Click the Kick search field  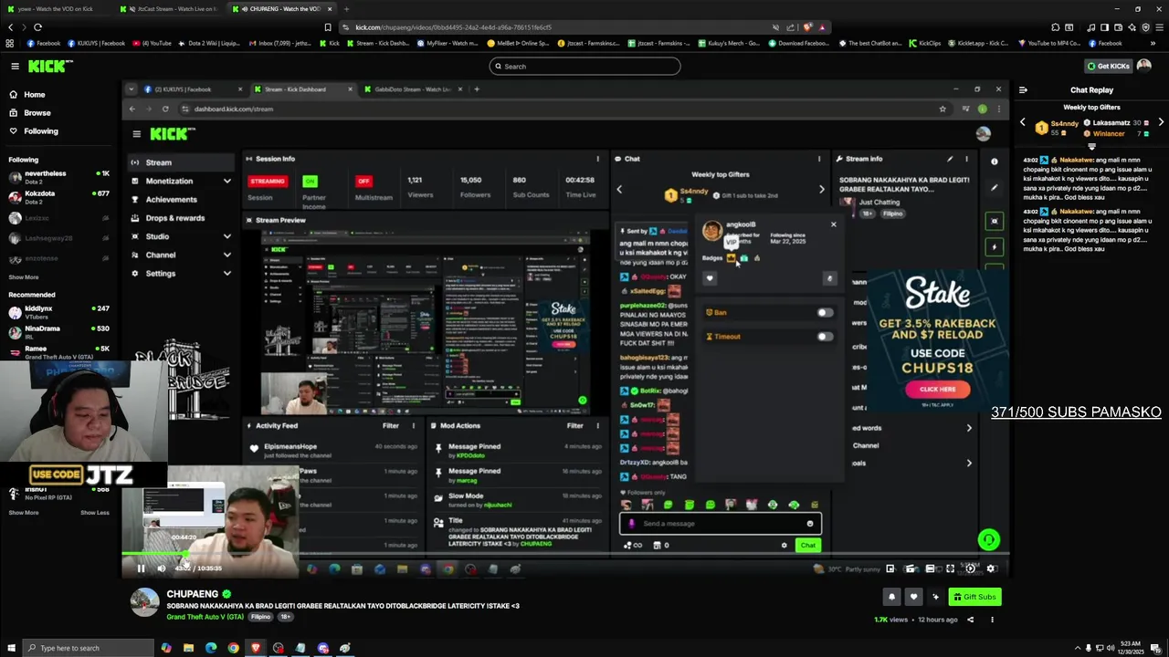584,66
